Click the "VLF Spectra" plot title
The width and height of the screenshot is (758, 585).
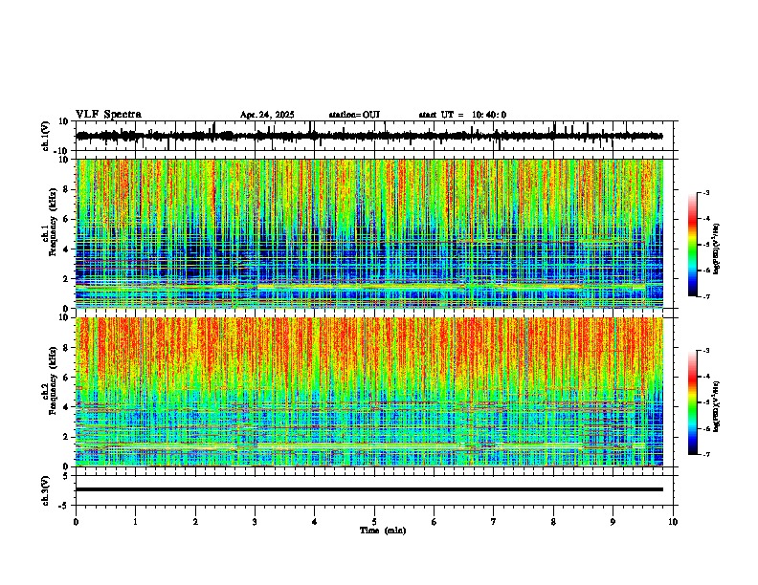(x=108, y=115)
